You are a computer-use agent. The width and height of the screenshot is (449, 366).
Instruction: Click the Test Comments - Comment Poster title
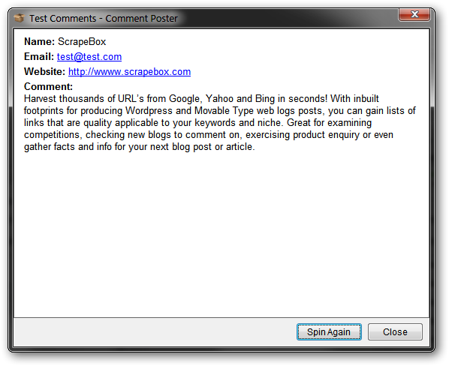click(x=104, y=18)
